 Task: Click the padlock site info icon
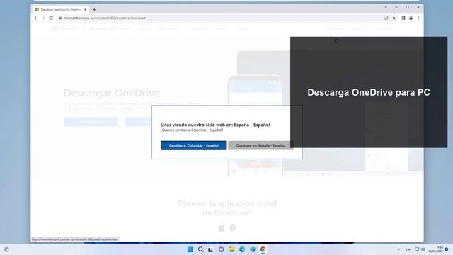(x=60, y=18)
